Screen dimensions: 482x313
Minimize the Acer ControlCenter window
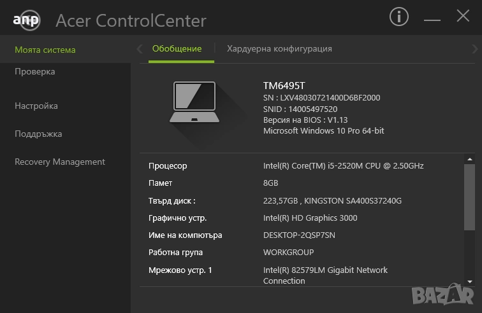(x=432, y=17)
